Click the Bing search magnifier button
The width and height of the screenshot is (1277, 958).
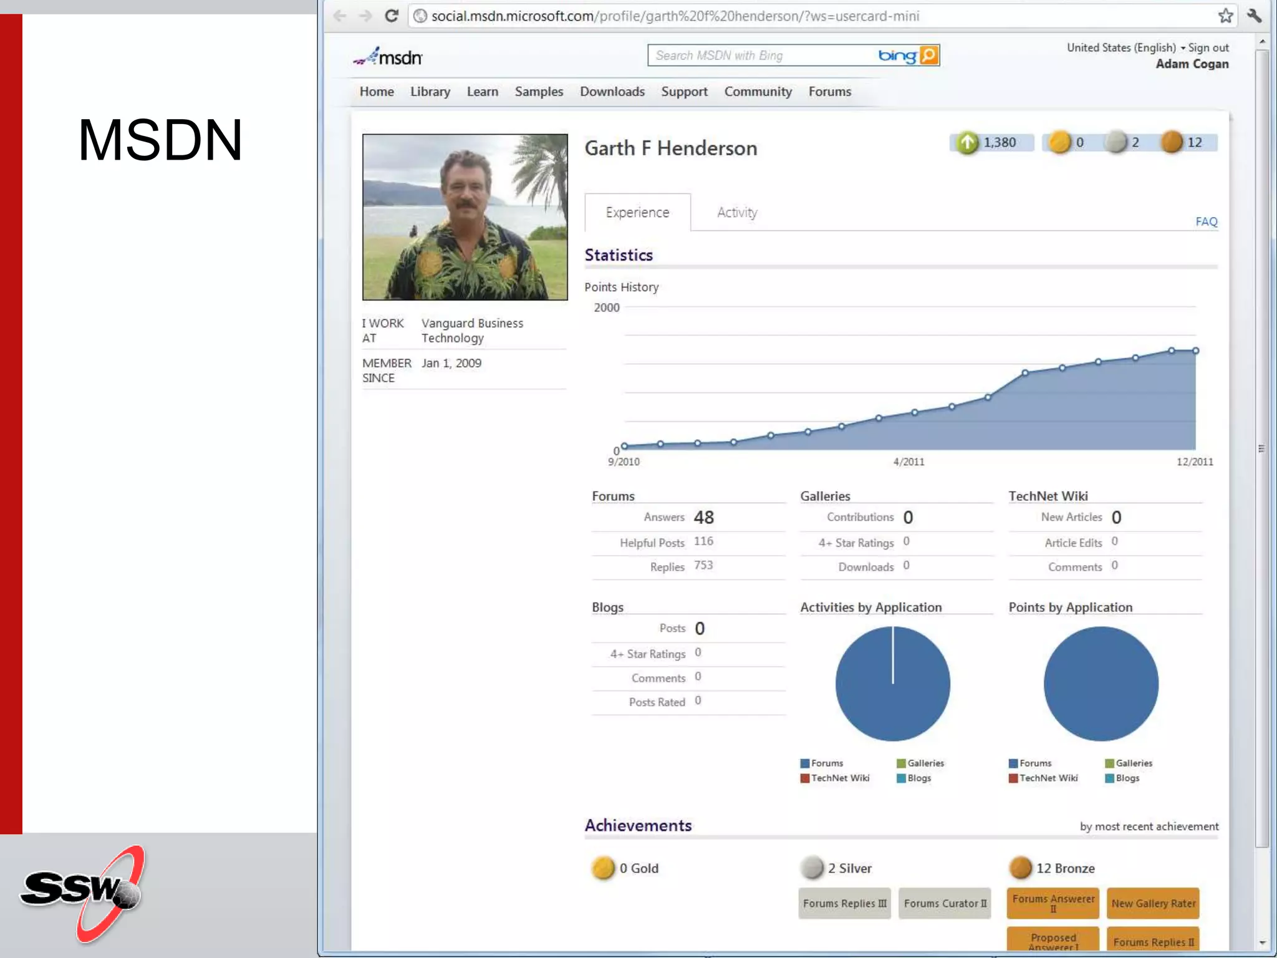click(929, 56)
